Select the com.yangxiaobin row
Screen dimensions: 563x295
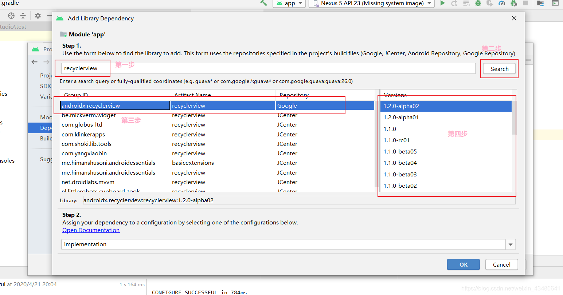[x=217, y=154]
